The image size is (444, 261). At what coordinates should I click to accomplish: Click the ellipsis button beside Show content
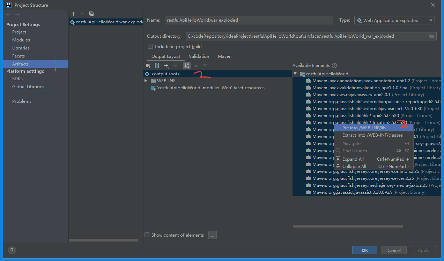(213, 235)
